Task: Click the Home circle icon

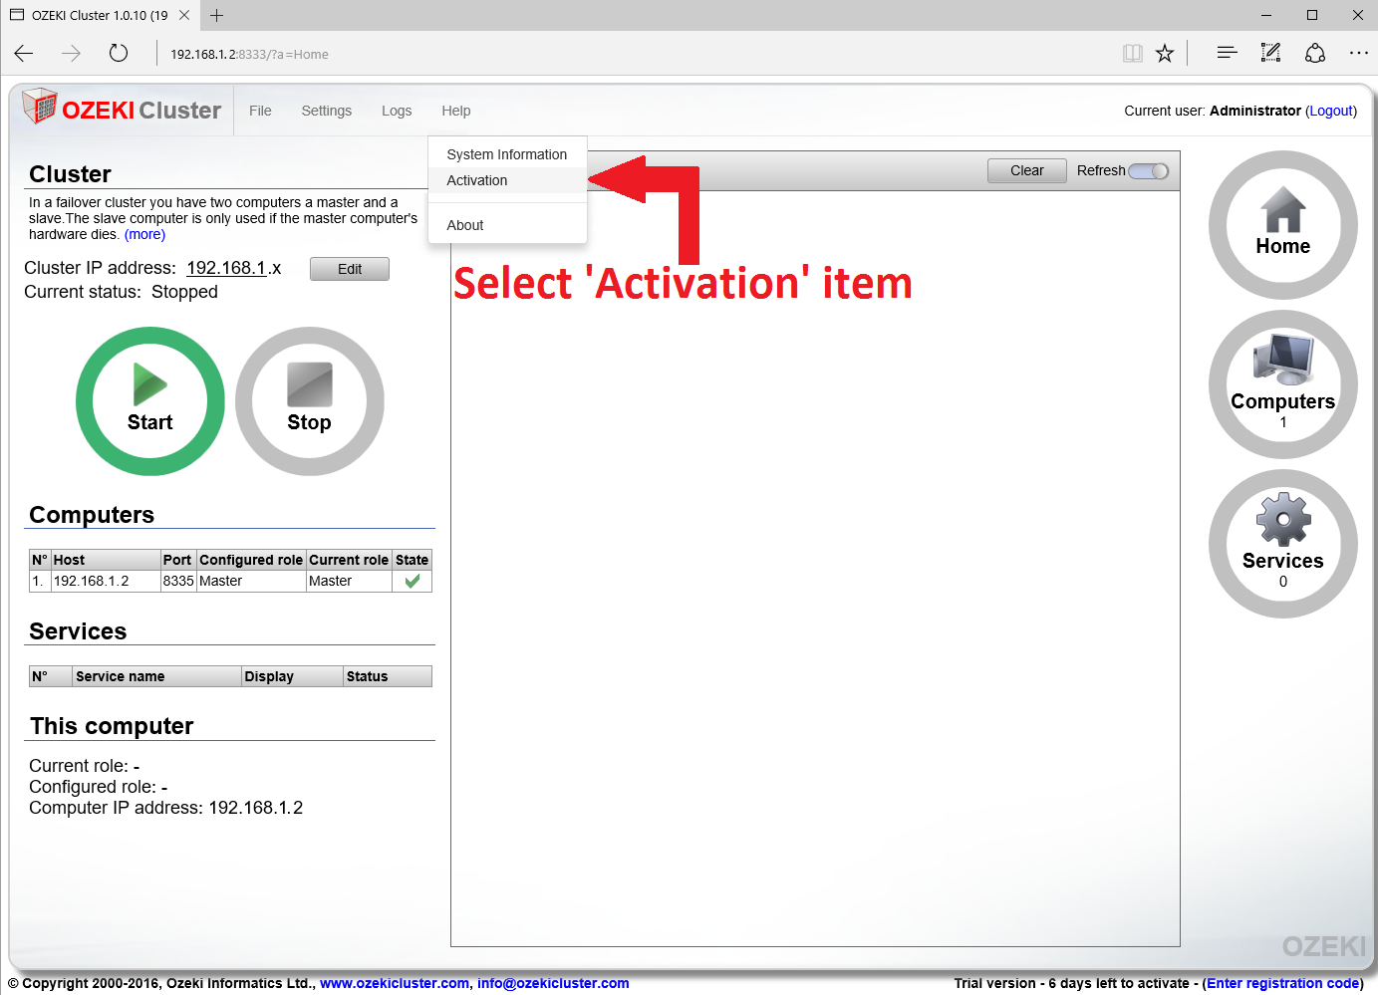Action: [x=1282, y=225]
